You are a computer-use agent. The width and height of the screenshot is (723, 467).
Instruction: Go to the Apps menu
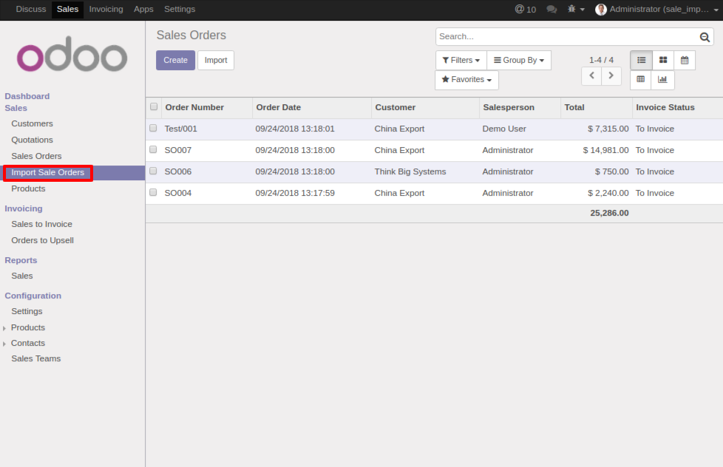coord(143,10)
